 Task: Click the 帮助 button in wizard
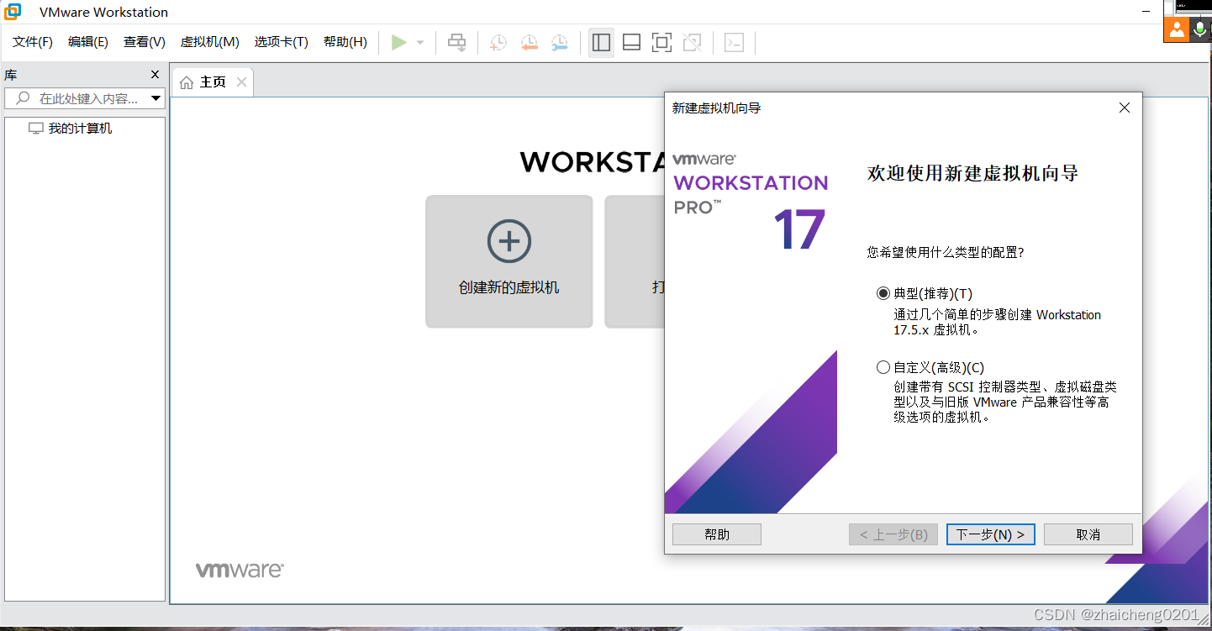pyautogui.click(x=717, y=534)
